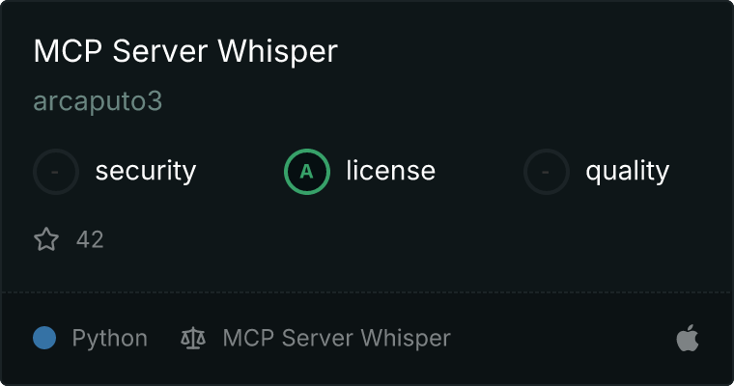This screenshot has width=734, height=386.
Task: Click the MCP Server Whisper license text in footer
Action: point(336,338)
